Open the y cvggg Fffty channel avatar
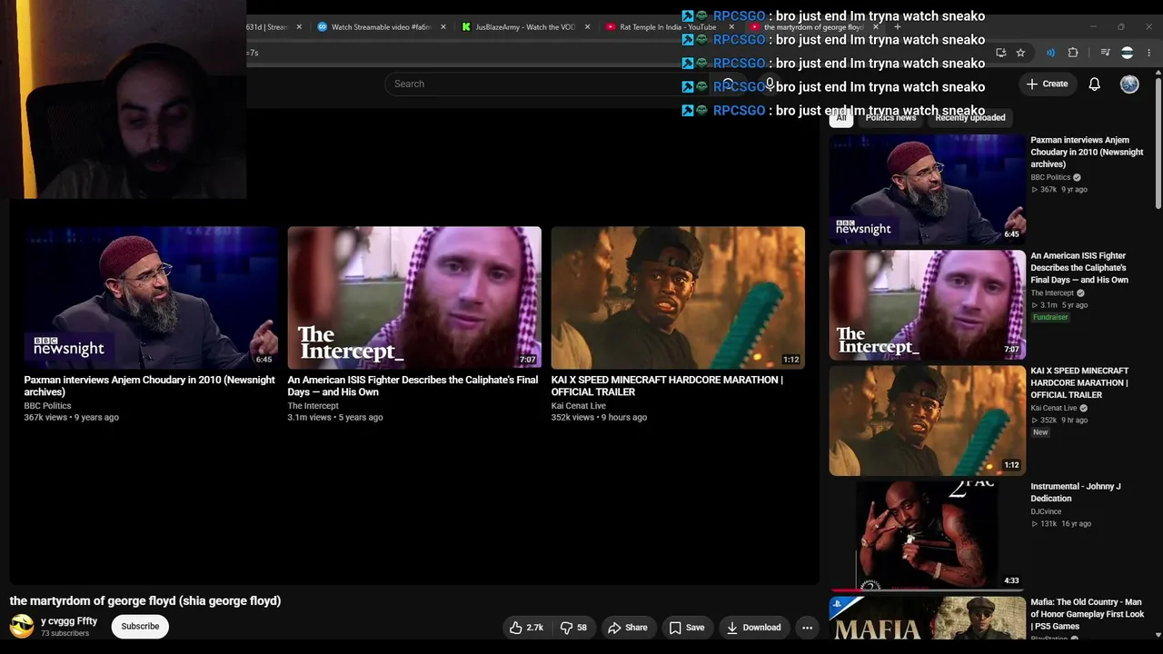 pos(22,626)
